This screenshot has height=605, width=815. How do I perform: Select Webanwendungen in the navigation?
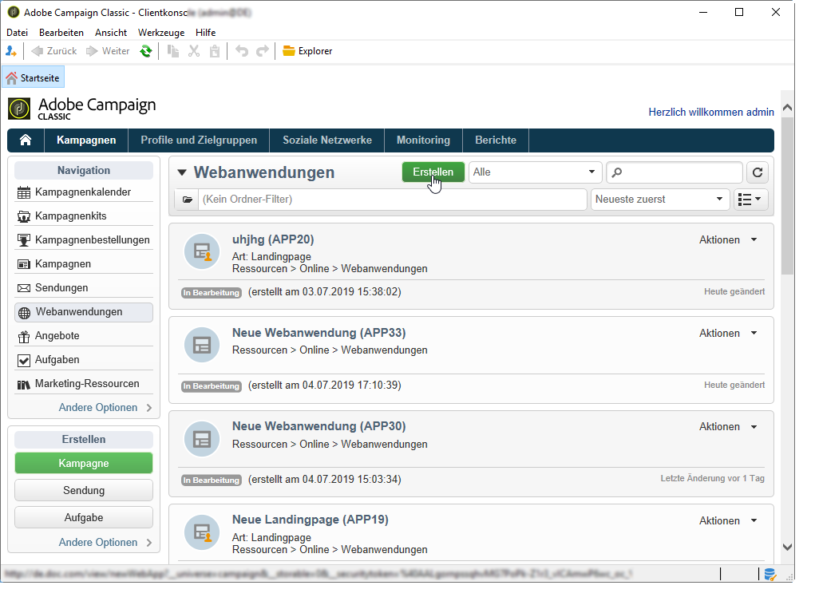click(x=84, y=312)
